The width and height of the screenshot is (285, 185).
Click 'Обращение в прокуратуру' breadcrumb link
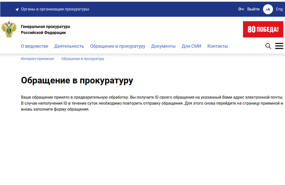pos(83,59)
